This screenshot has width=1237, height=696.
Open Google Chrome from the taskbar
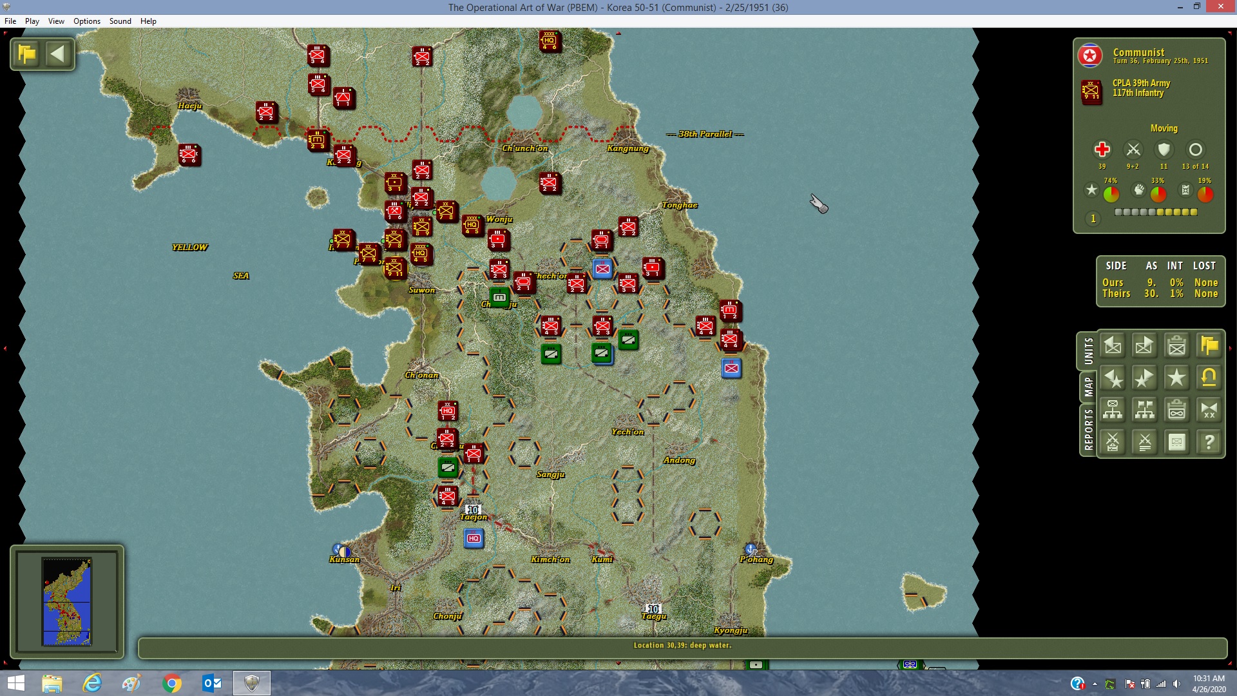coord(172,683)
